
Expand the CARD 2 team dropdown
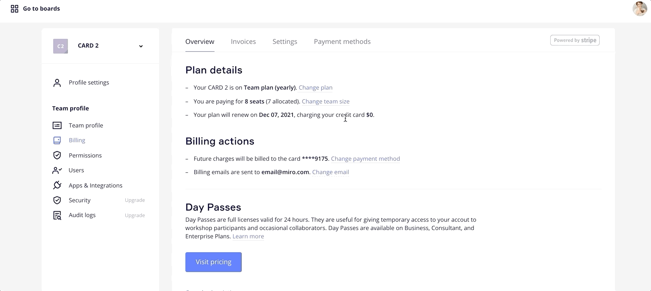tap(141, 46)
